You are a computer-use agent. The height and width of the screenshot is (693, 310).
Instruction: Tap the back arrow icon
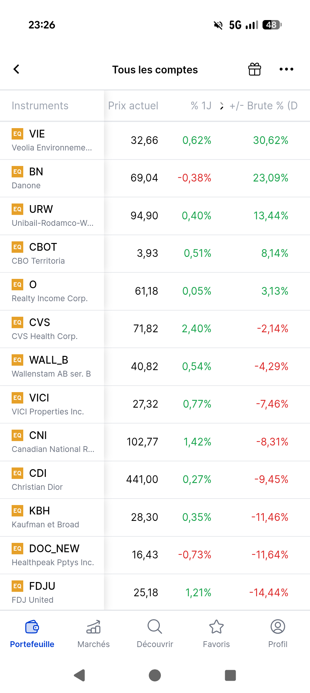click(16, 69)
